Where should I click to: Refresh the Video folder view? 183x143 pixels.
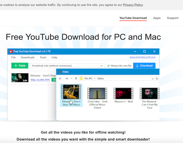tap(157, 79)
